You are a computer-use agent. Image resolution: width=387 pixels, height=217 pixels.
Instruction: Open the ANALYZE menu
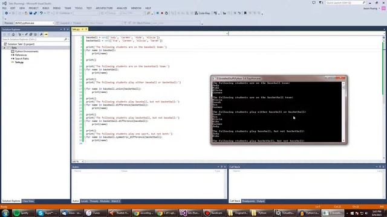tap(122, 8)
